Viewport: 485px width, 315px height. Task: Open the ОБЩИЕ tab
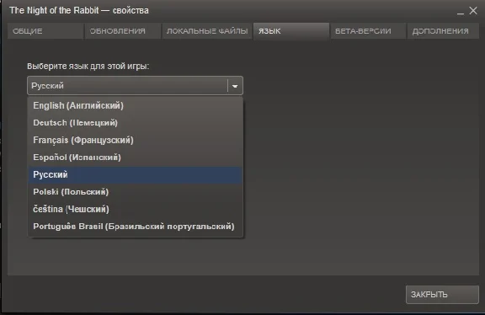coord(45,31)
